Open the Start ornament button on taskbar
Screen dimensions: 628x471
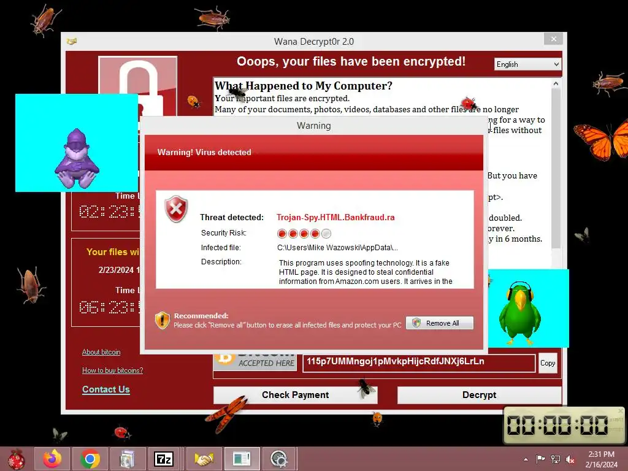[16, 459]
